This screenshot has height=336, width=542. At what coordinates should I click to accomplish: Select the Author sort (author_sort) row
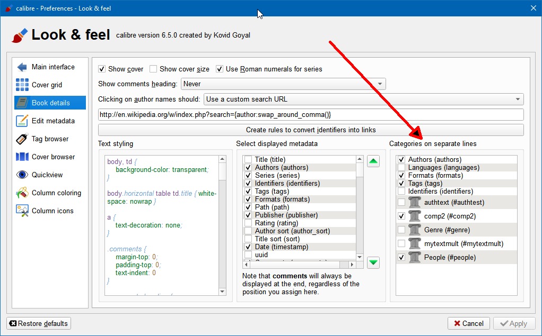pyautogui.click(x=299, y=231)
